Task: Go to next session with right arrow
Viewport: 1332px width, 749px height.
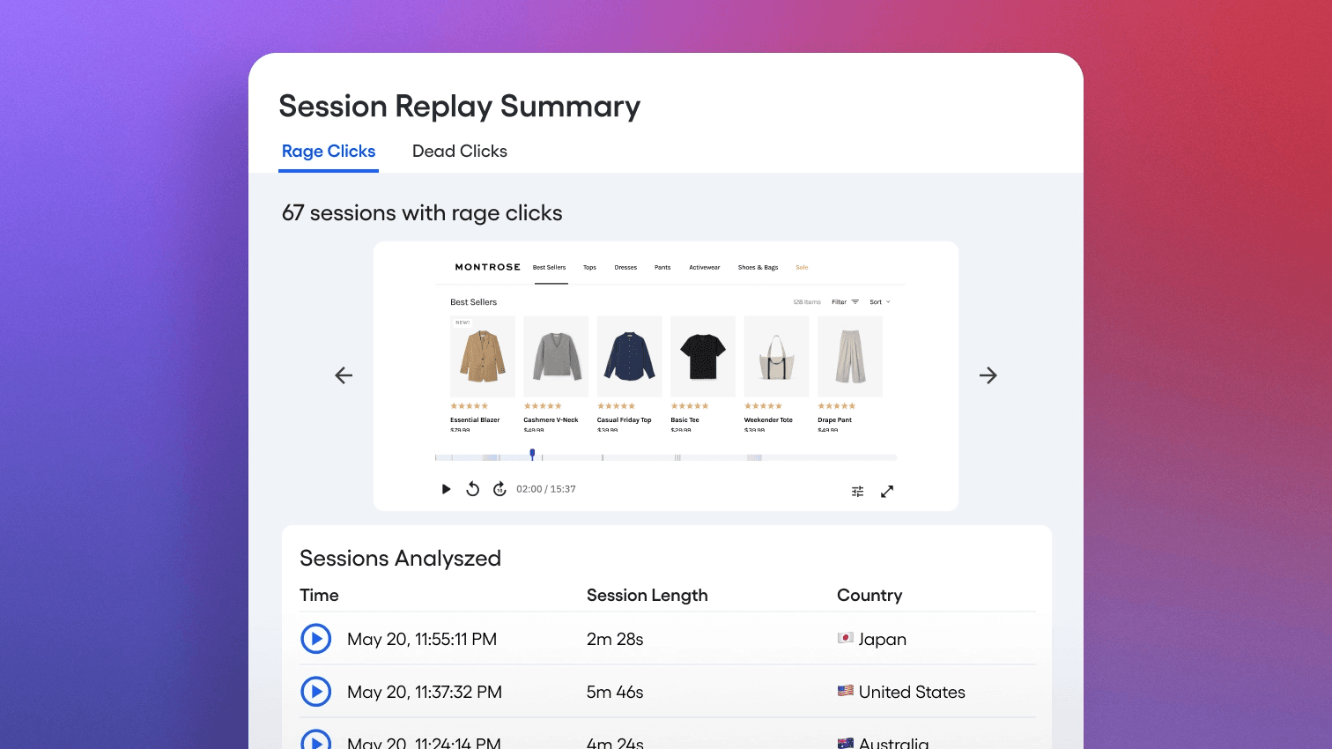Action: 988,375
